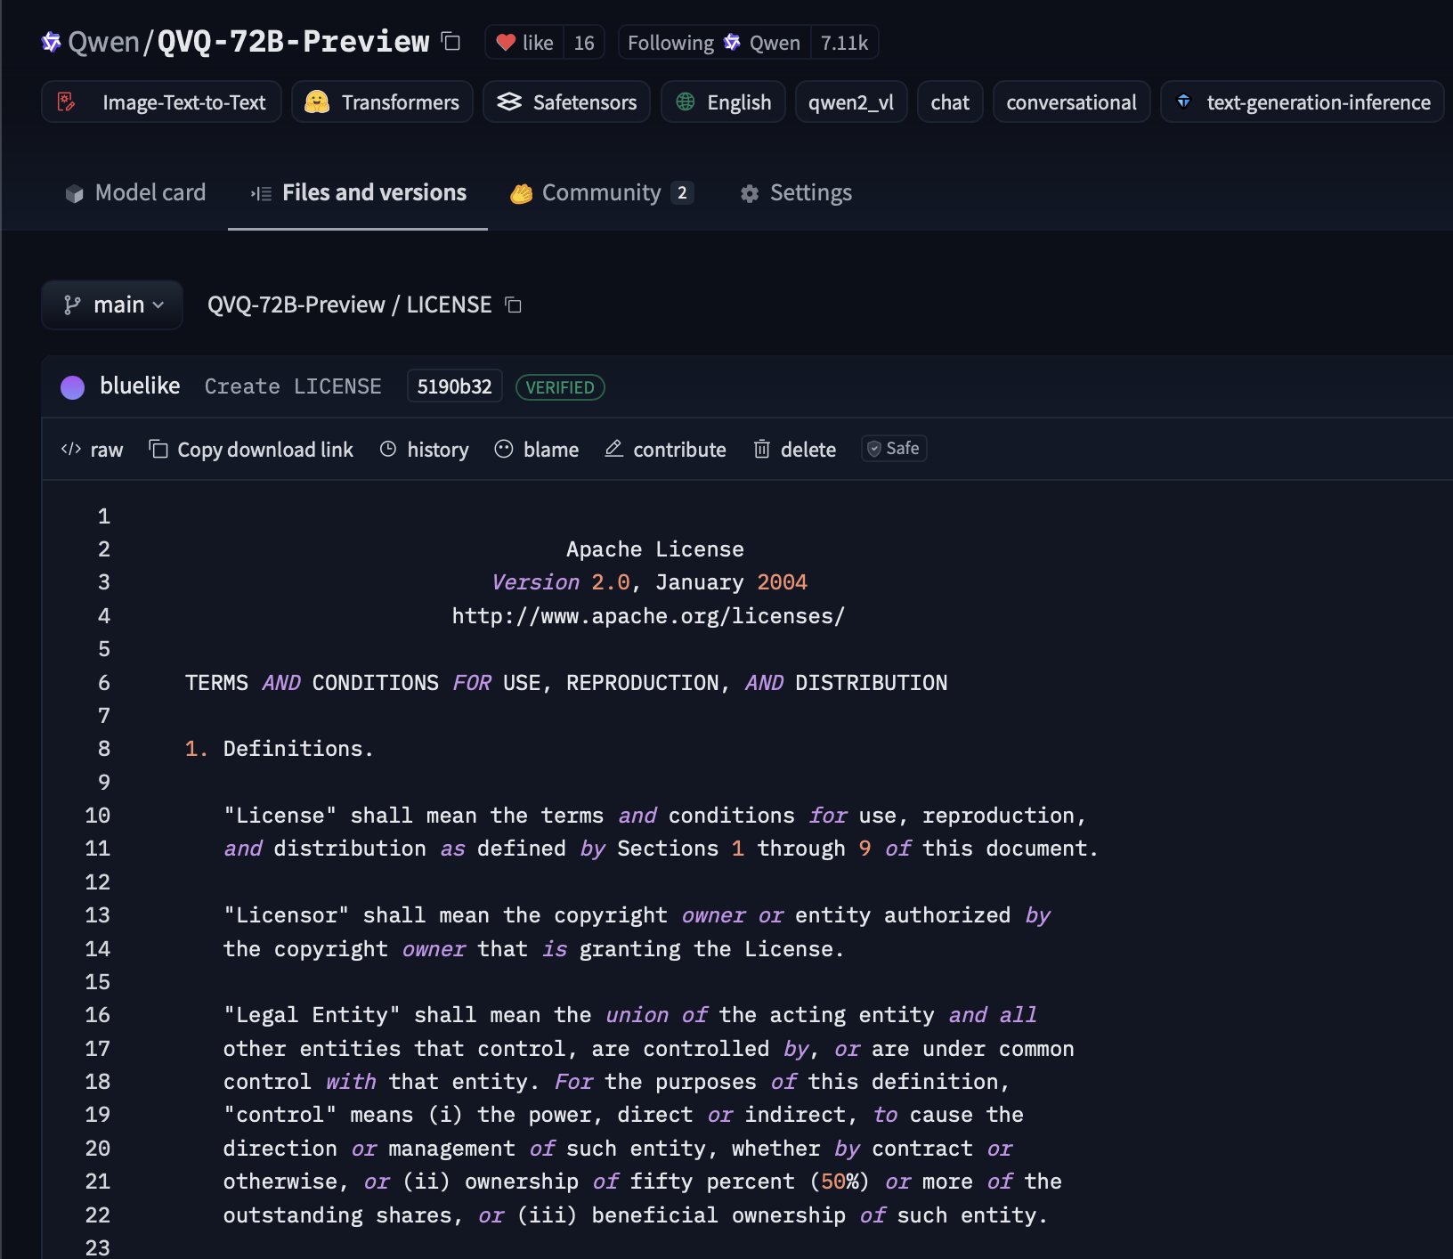Open the Create LICENSE commit message
This screenshot has width=1453, height=1259.
click(x=293, y=387)
